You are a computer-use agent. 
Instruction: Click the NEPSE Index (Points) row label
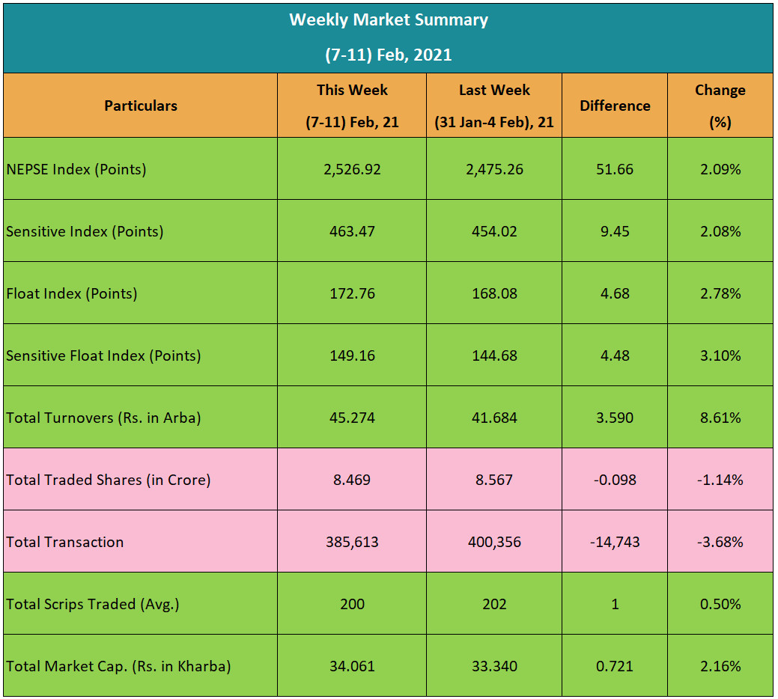click(76, 169)
